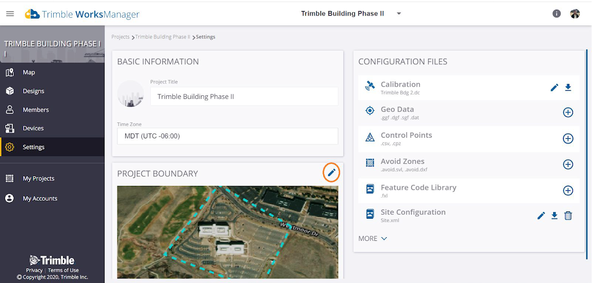The height and width of the screenshot is (283, 592).
Task: Click the Devices icon in sidebar
Action: (x=9, y=128)
